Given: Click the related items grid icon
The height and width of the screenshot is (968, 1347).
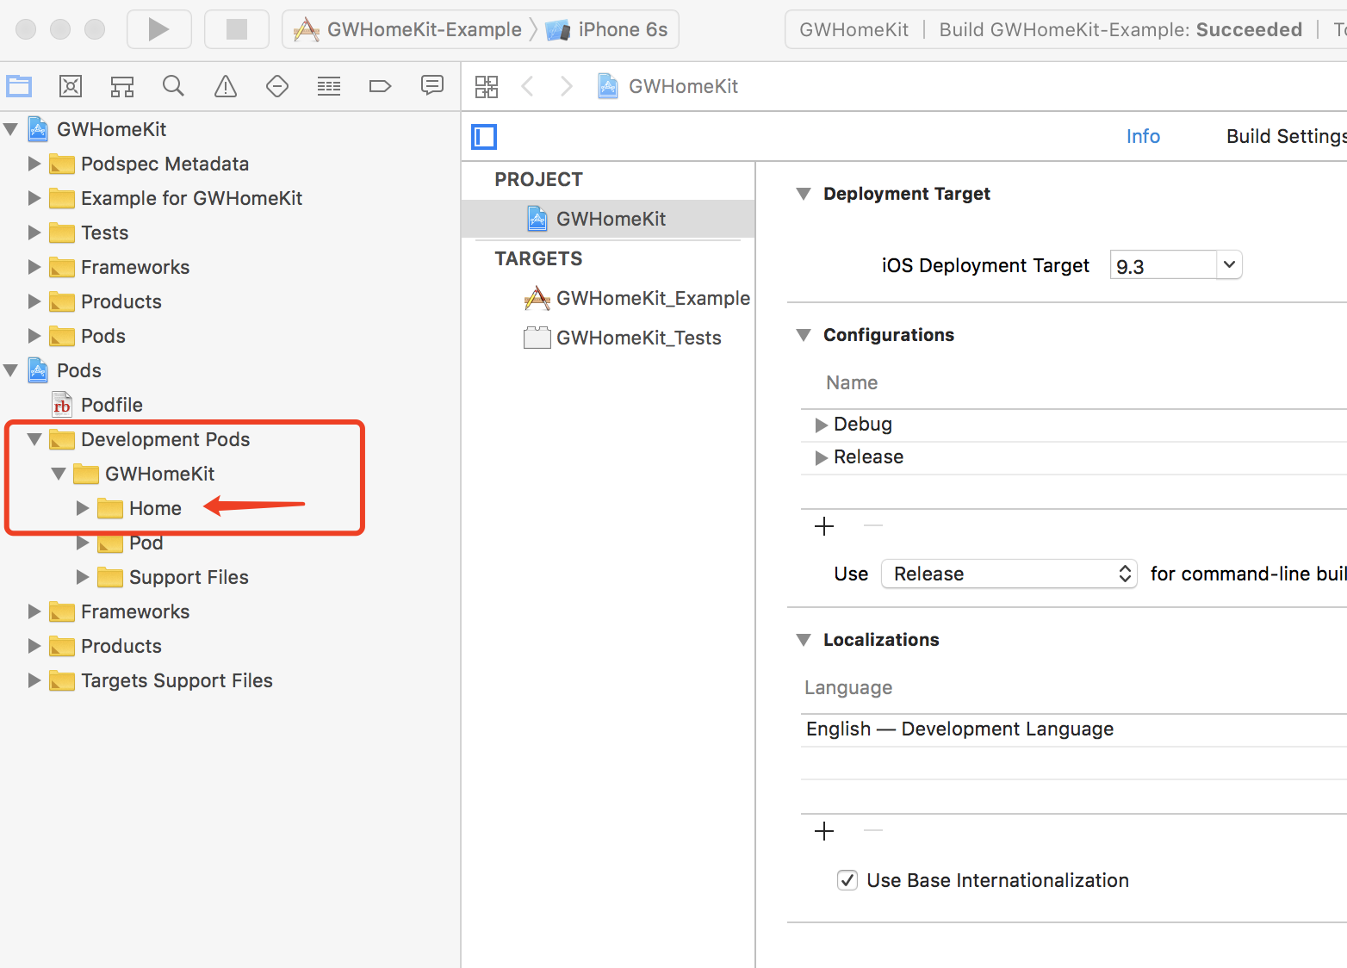Looking at the screenshot, I should (487, 86).
